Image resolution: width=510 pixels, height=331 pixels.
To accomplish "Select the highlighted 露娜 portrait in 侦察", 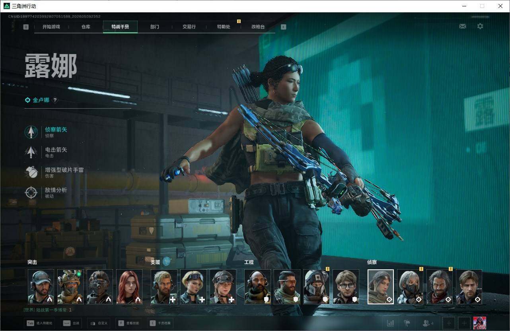I will (381, 287).
